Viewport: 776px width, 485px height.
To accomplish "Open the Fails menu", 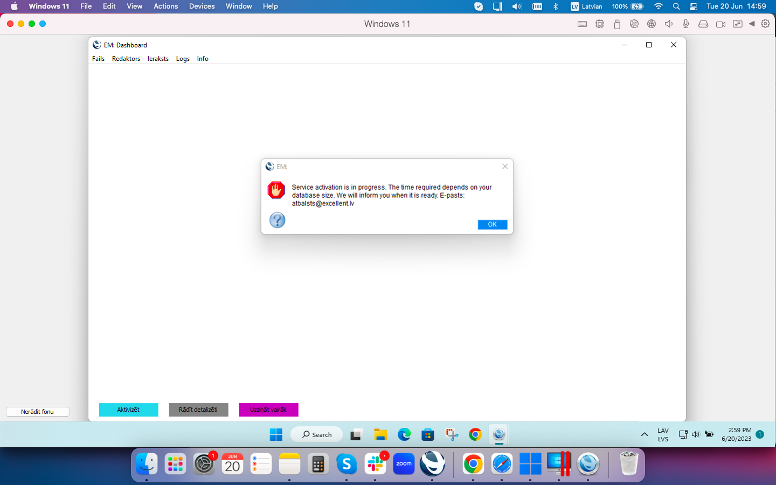I will [98, 59].
